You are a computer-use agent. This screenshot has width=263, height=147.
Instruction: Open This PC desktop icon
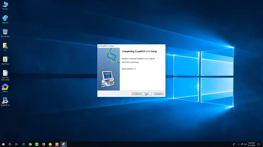tap(5, 6)
